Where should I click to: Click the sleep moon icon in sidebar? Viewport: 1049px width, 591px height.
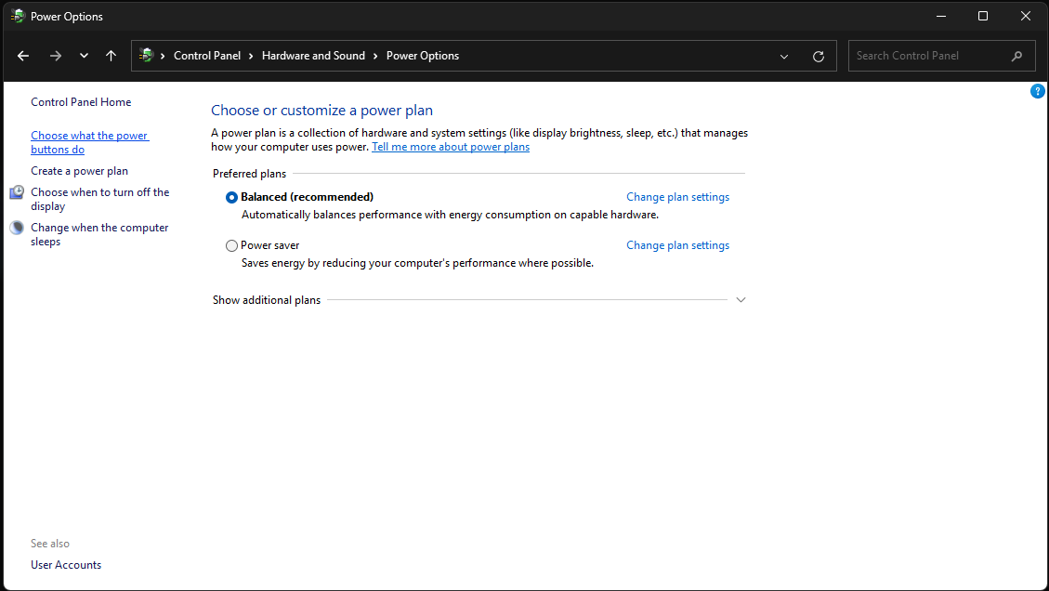pos(17,228)
